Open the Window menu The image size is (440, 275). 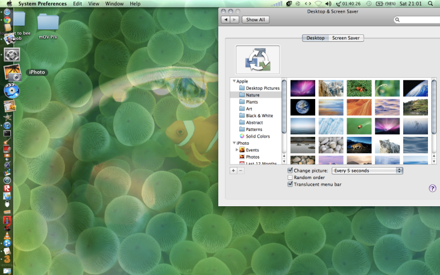point(115,4)
